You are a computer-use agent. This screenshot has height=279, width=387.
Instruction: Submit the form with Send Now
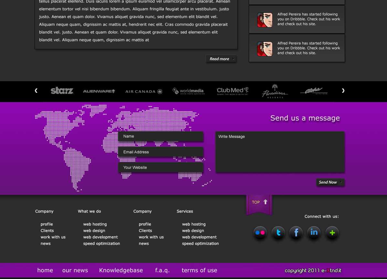click(x=330, y=182)
